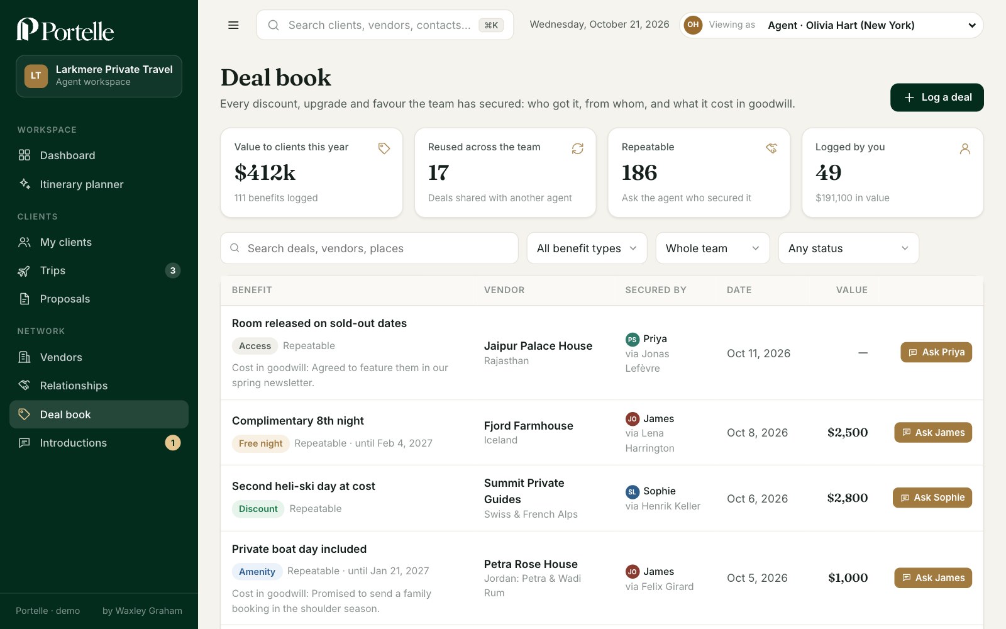Click the refresh icon on Reused across team card

pos(577,148)
